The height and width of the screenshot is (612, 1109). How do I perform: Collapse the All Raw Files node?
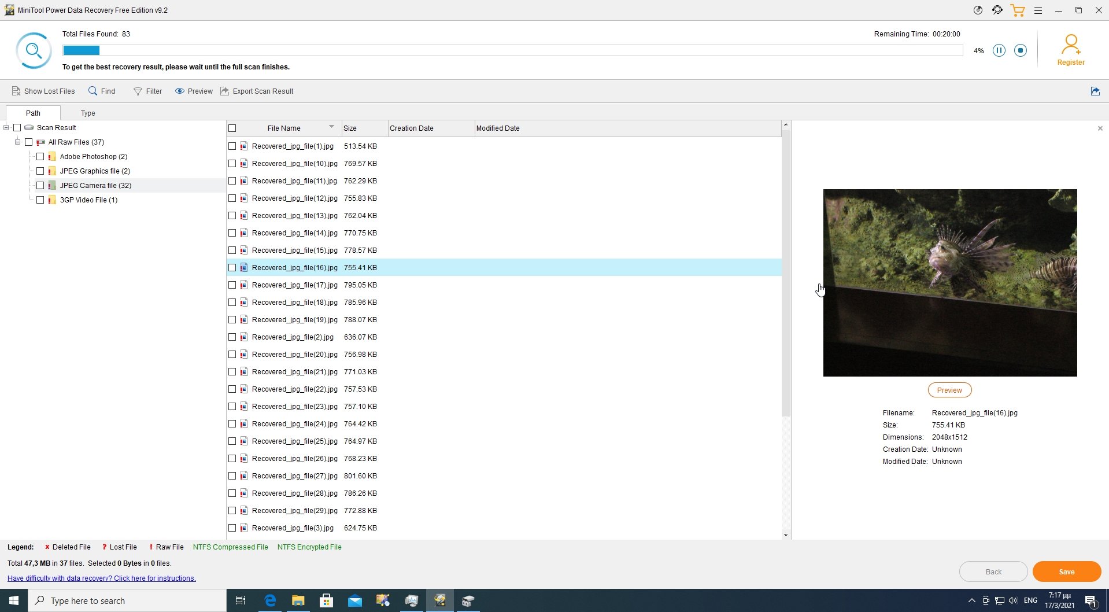tap(18, 142)
